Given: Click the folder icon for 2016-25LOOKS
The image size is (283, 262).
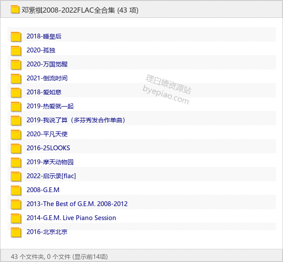Looking at the screenshot, I should point(16,148).
